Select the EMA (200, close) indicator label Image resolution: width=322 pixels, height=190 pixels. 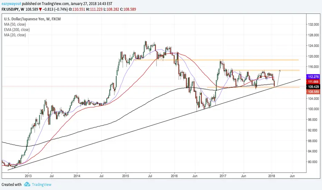[x=17, y=30]
